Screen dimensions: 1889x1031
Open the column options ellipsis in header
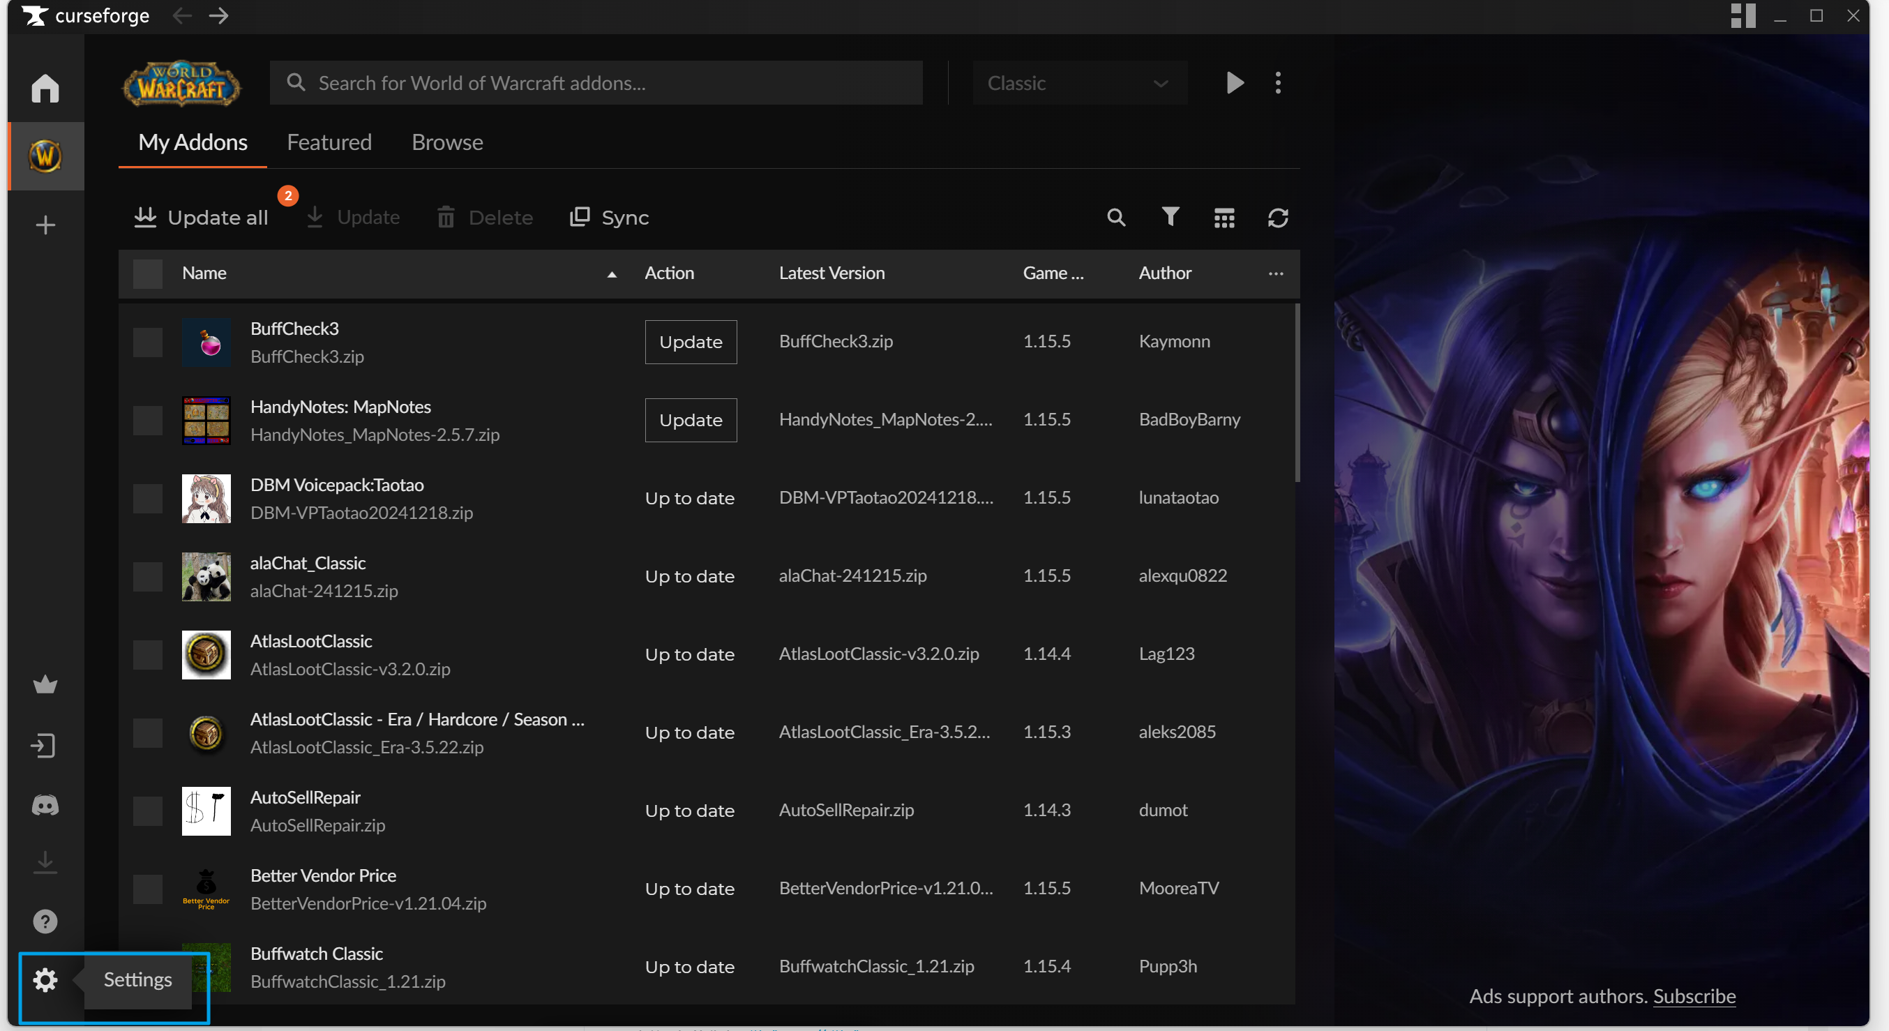click(x=1275, y=273)
